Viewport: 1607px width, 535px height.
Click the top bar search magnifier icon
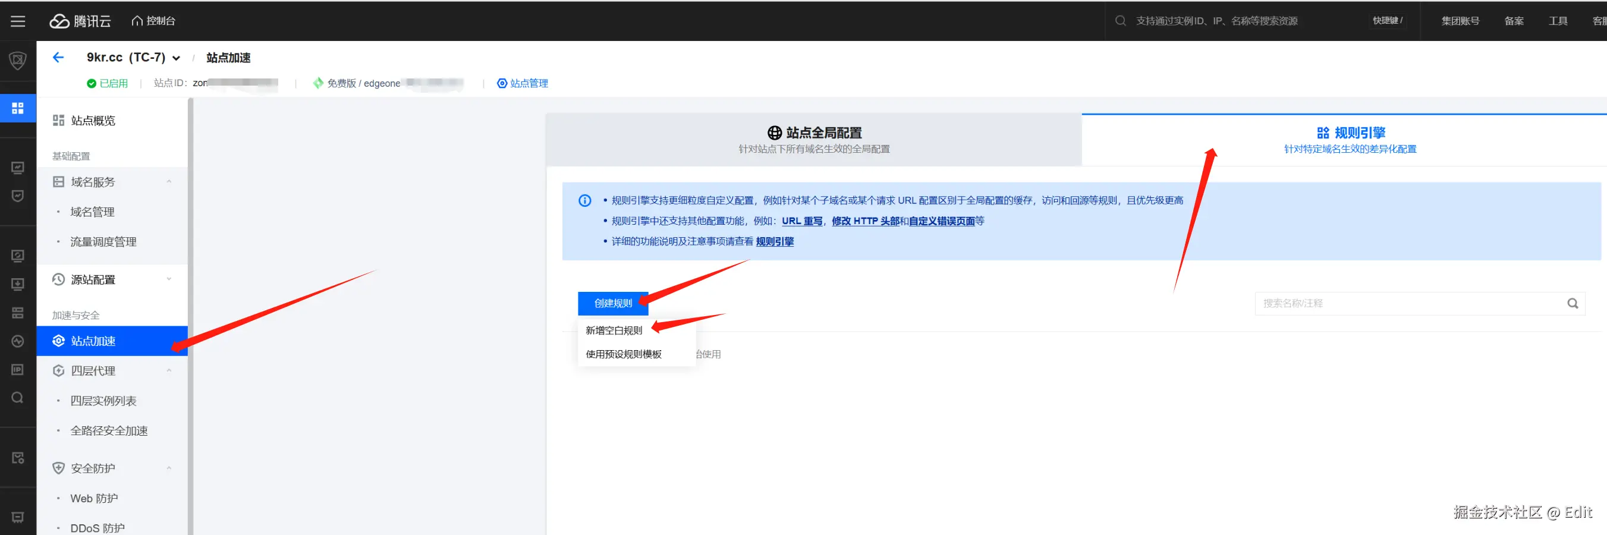(1121, 21)
